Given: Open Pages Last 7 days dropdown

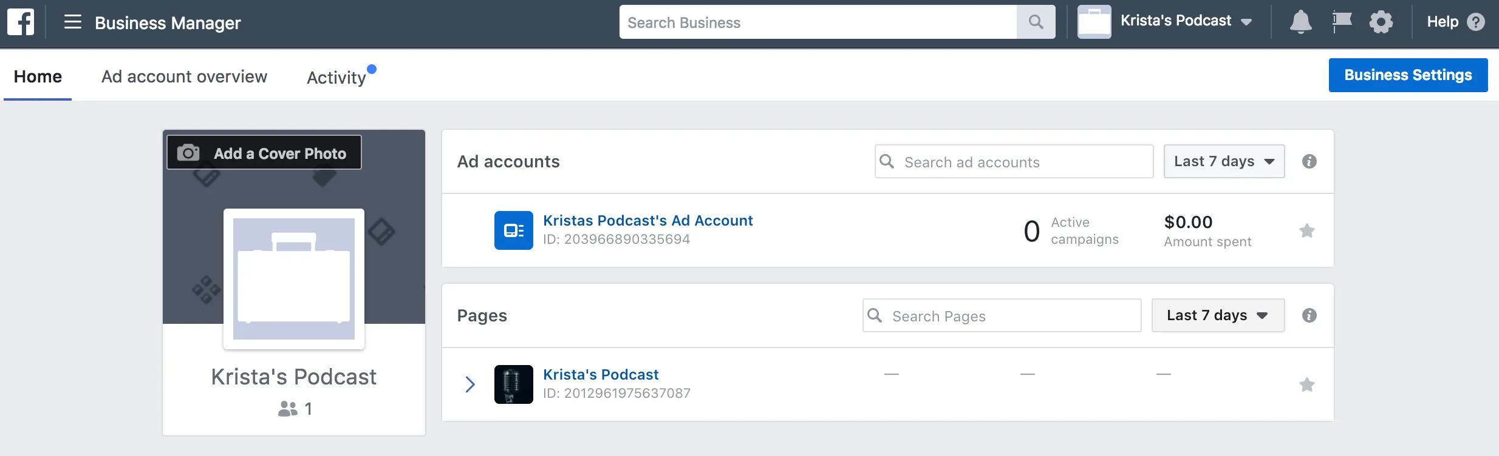Looking at the screenshot, I should 1218,315.
